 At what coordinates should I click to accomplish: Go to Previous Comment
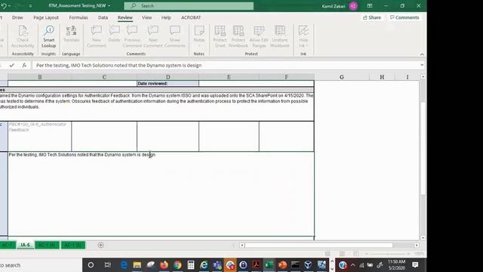click(x=132, y=37)
